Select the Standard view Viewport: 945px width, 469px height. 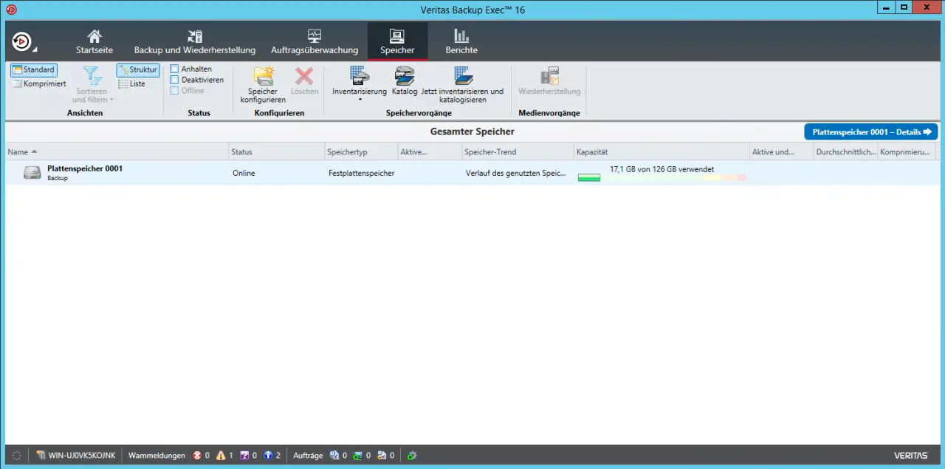(33, 70)
